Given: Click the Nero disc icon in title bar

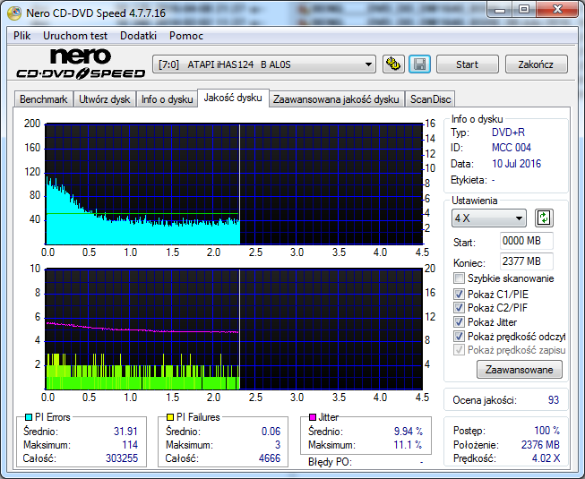Looking at the screenshot, I should tap(14, 13).
